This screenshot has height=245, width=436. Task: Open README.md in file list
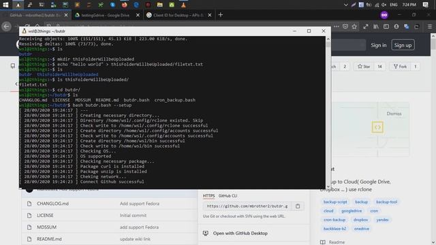click(49, 239)
